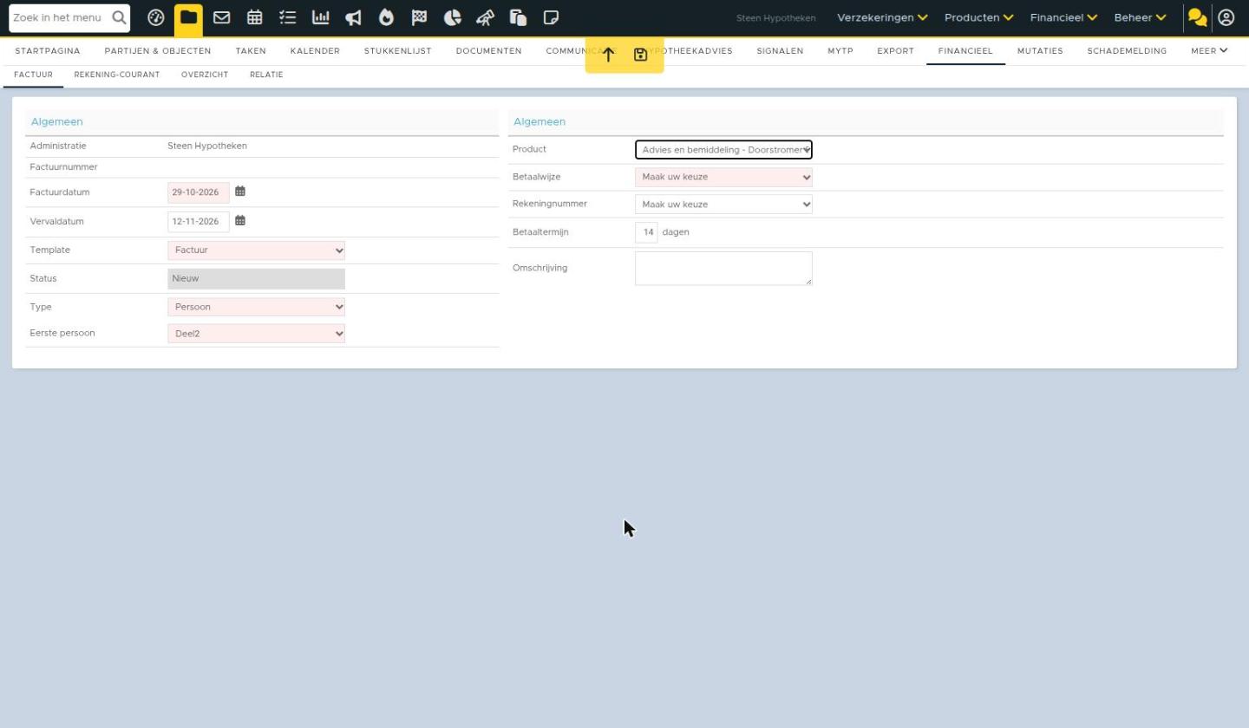Open the Eerste persoon dropdown
Screen dimensions: 1249x728
pos(256,334)
